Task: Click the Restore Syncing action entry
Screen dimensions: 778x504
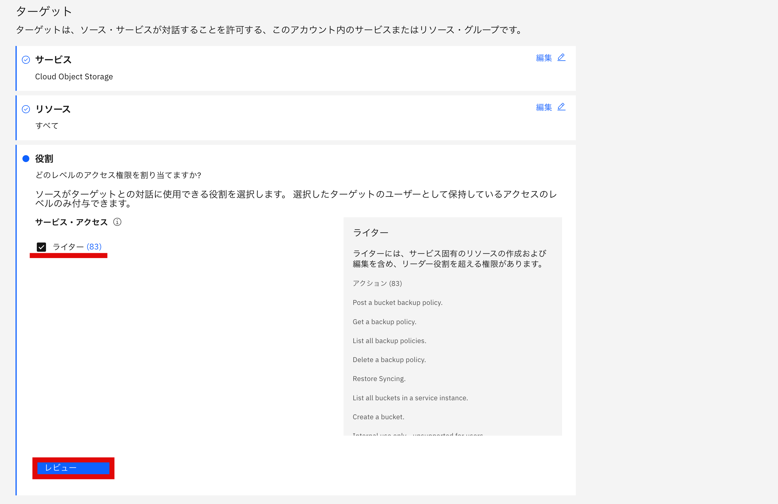Action: (379, 378)
